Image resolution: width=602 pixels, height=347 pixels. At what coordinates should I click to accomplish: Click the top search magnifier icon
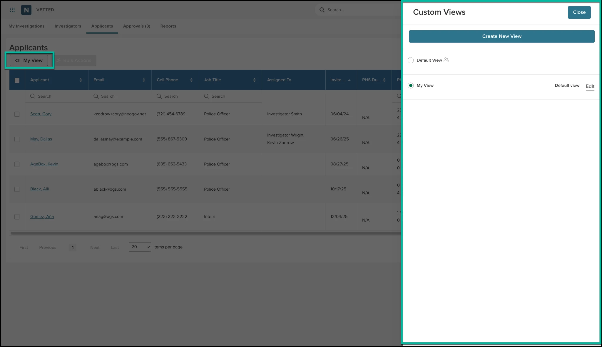coord(322,10)
